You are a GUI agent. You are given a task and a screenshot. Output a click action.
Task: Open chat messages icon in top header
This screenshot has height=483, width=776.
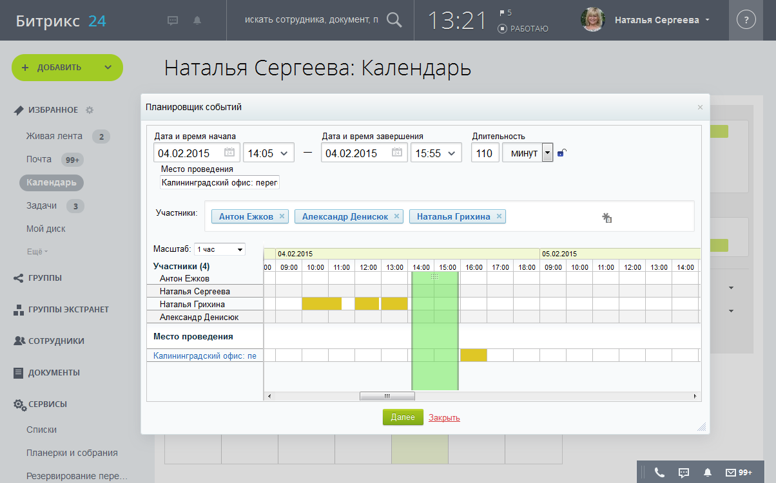(173, 20)
